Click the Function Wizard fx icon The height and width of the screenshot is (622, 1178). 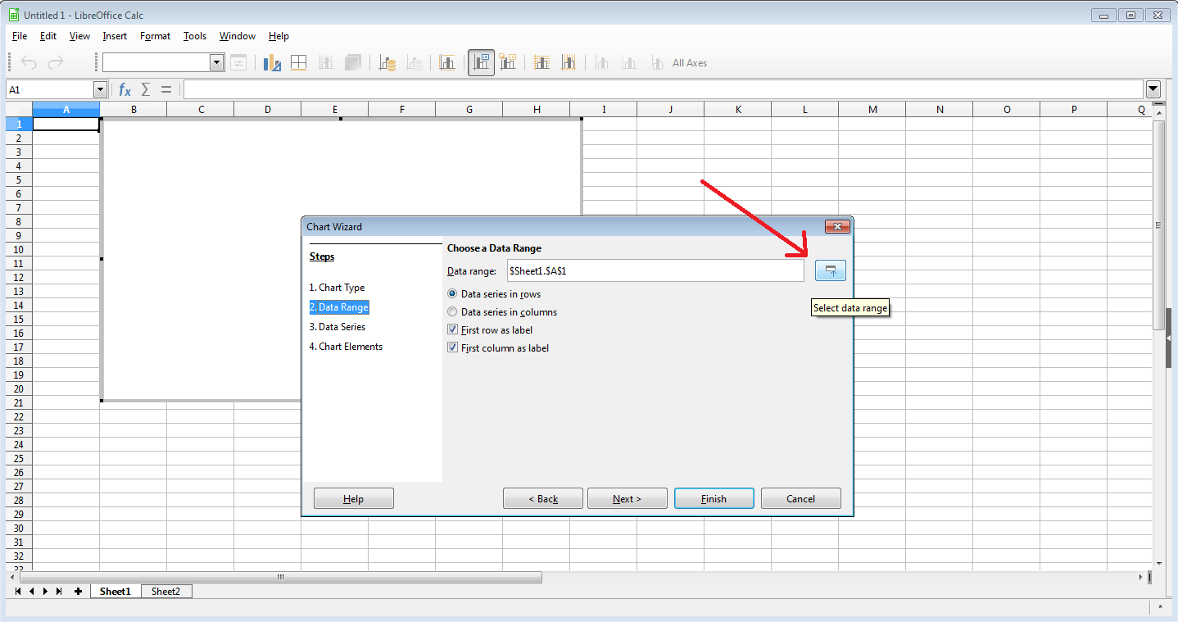point(125,89)
